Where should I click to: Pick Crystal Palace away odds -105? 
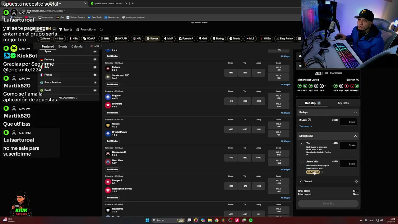pos(259,129)
